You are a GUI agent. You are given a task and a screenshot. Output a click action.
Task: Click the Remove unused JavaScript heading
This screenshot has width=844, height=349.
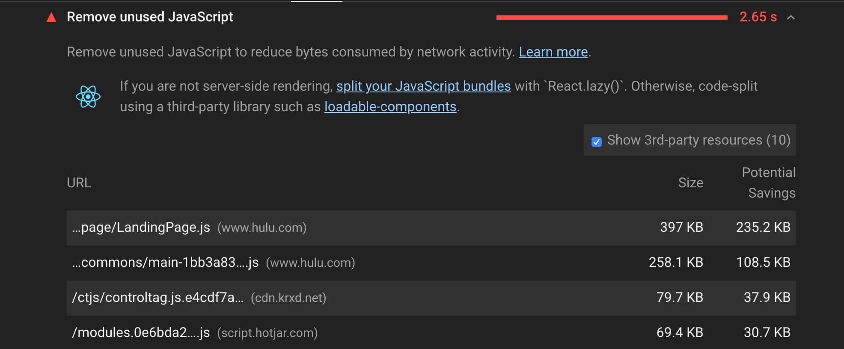pos(150,17)
